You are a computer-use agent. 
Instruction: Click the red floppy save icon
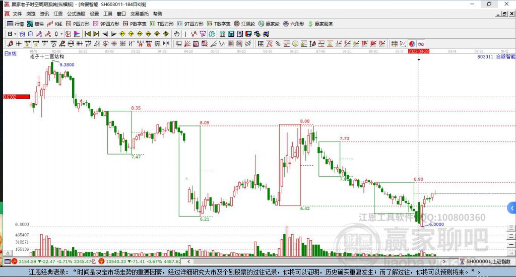click(248, 34)
